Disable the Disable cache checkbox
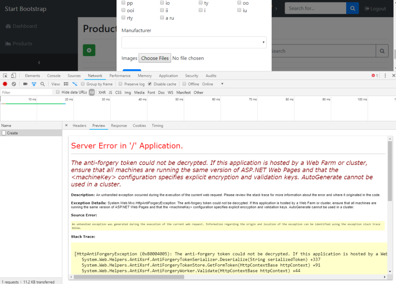 pyautogui.click(x=149, y=84)
